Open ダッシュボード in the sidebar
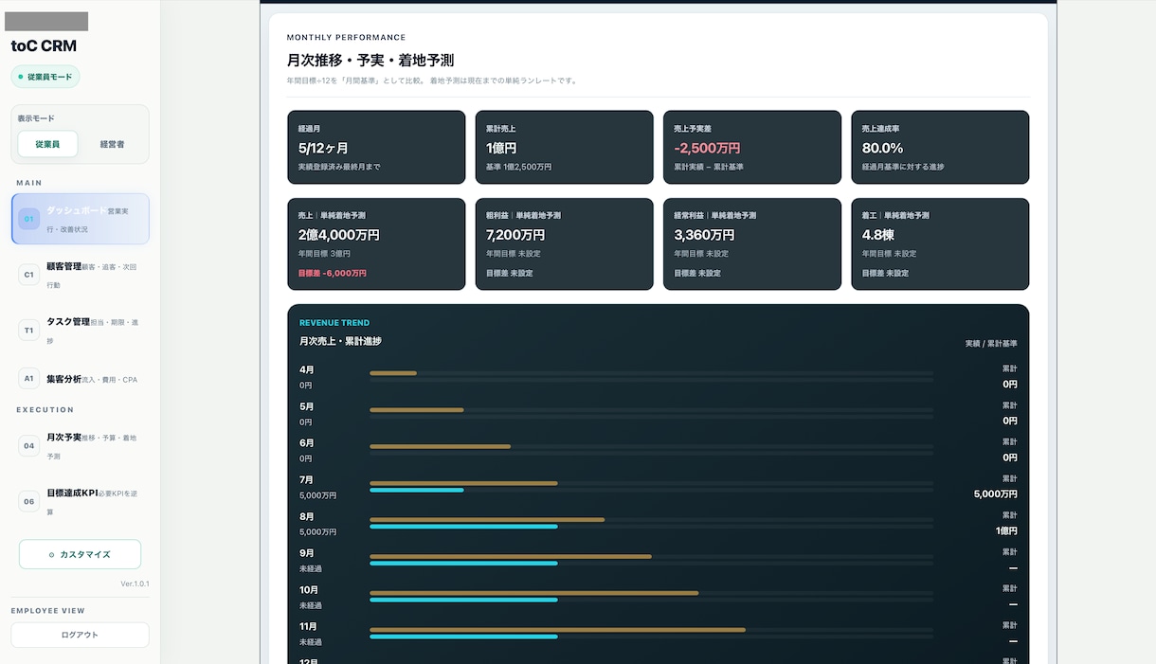 pos(81,219)
